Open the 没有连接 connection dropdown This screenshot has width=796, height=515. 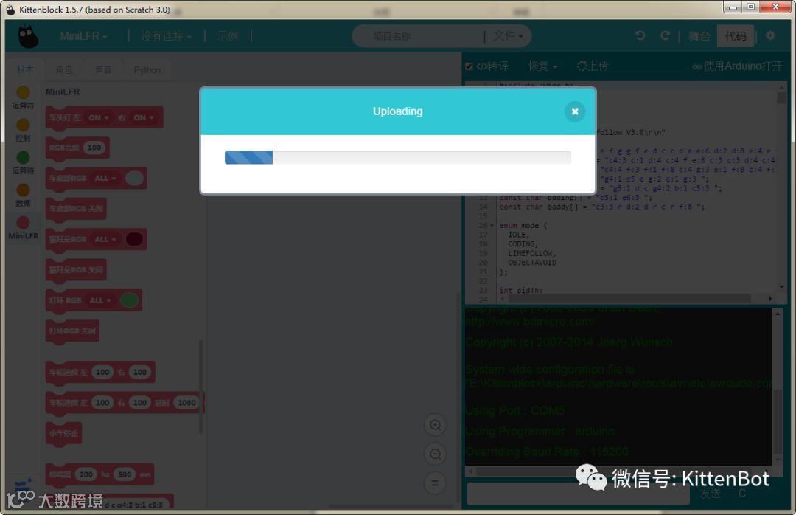pyautogui.click(x=166, y=36)
